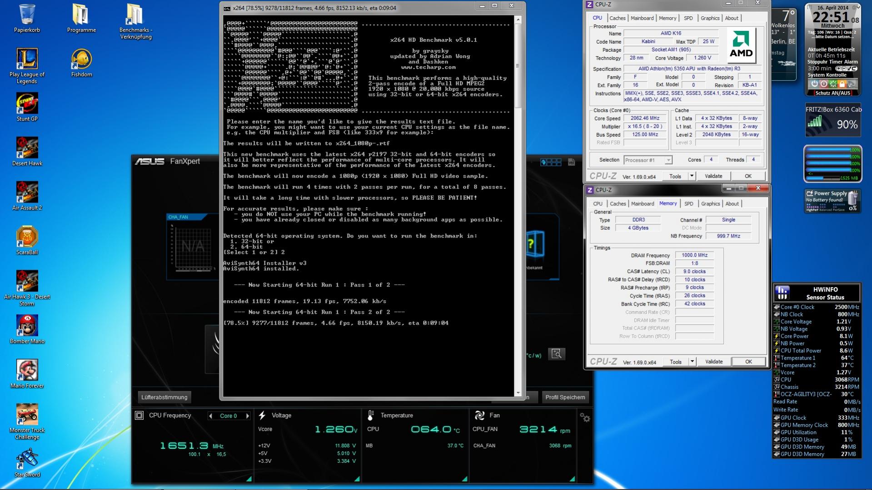Viewport: 872px width, 490px height.
Task: Click the CPU Total Power row in HWiNFO
Action: tap(817, 351)
